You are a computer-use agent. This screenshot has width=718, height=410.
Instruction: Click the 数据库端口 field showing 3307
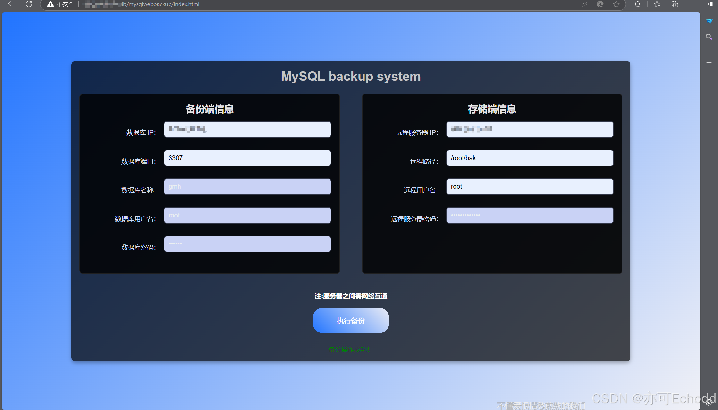(247, 158)
